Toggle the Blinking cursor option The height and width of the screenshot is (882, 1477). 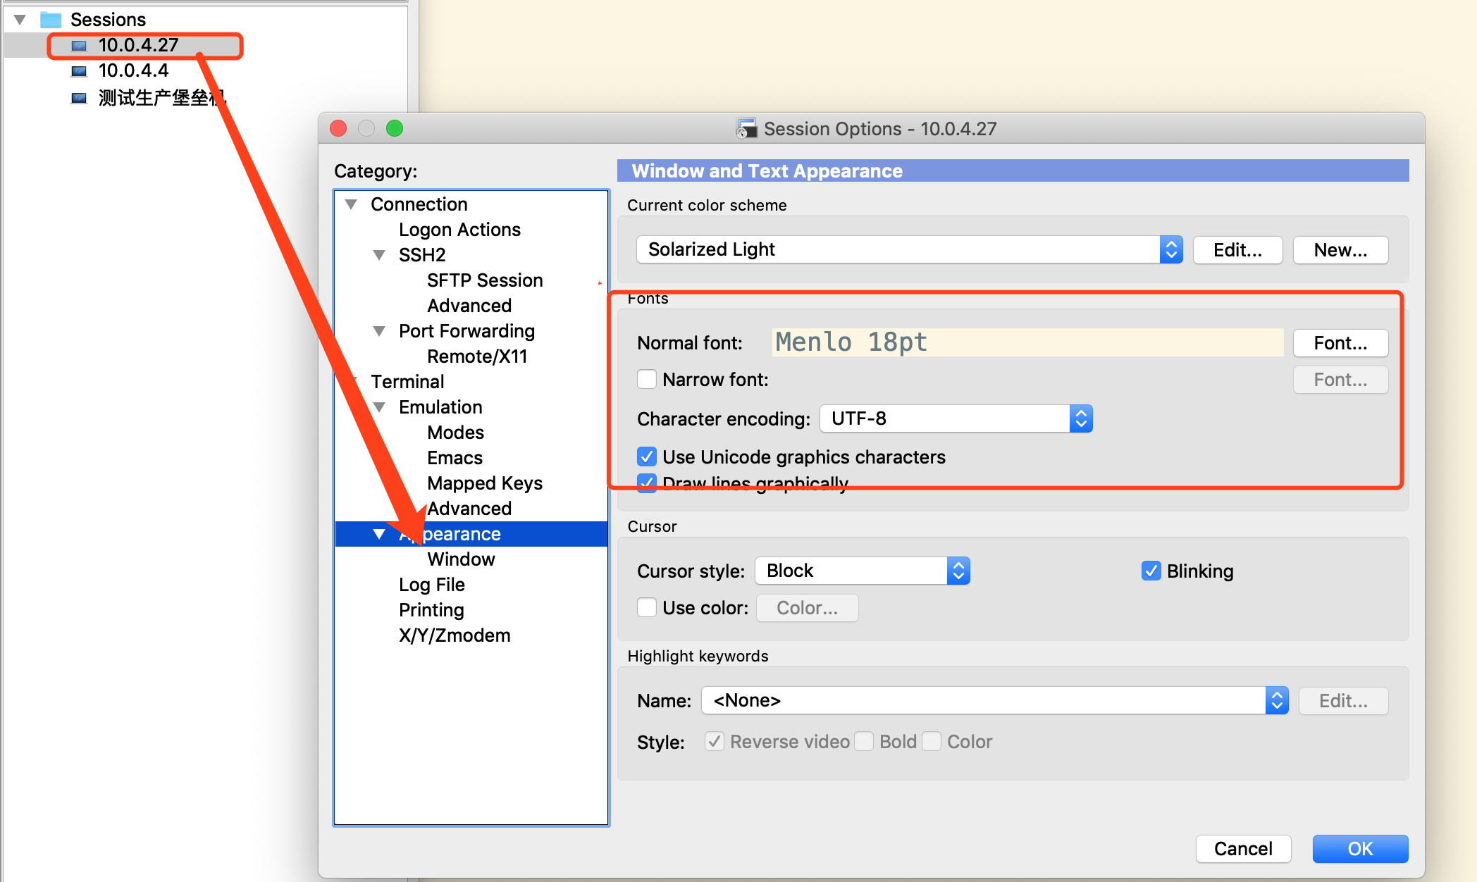coord(1151,571)
